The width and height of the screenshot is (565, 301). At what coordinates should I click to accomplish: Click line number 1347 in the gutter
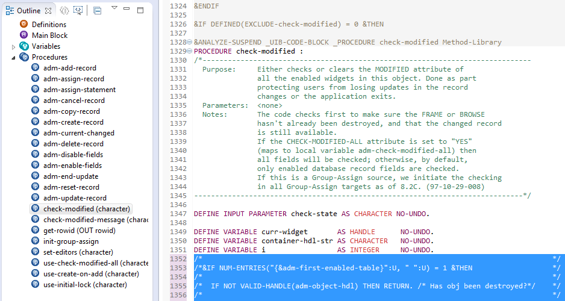(x=178, y=214)
